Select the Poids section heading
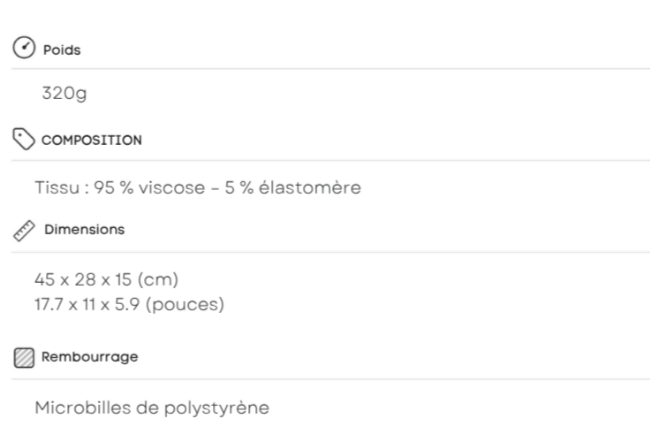 coord(62,50)
